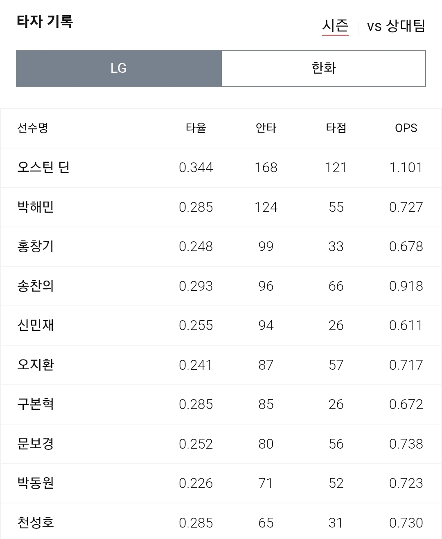Select the LG team tab
The height and width of the screenshot is (539, 442).
point(119,68)
